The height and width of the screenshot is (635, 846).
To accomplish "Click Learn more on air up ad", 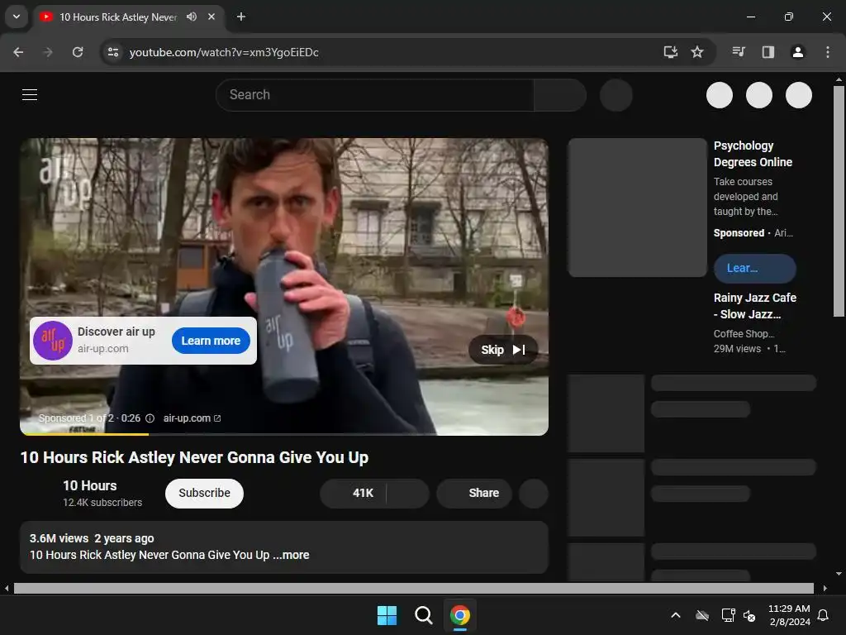I will tap(211, 341).
